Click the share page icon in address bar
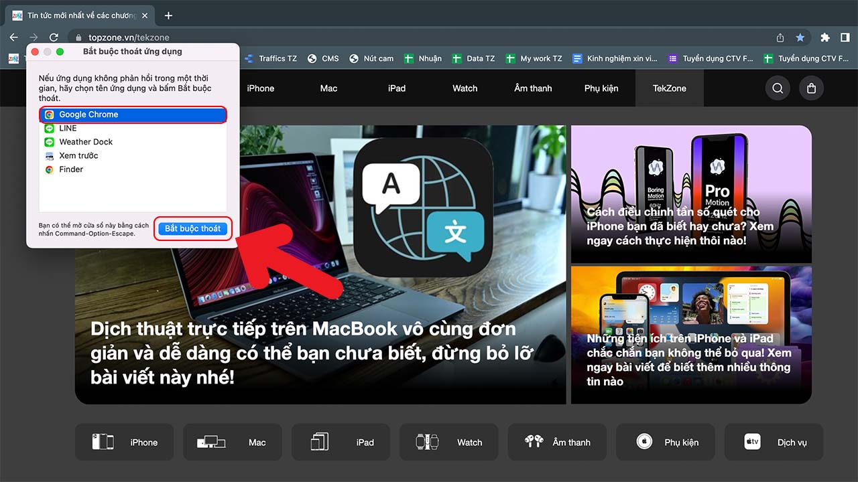This screenshot has height=482, width=858. point(780,37)
